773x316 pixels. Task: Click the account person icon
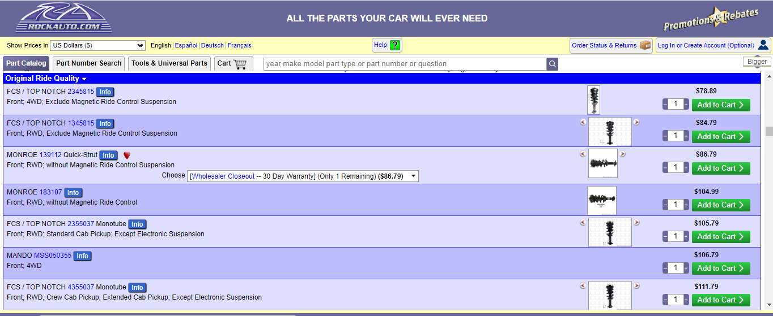[x=763, y=45]
